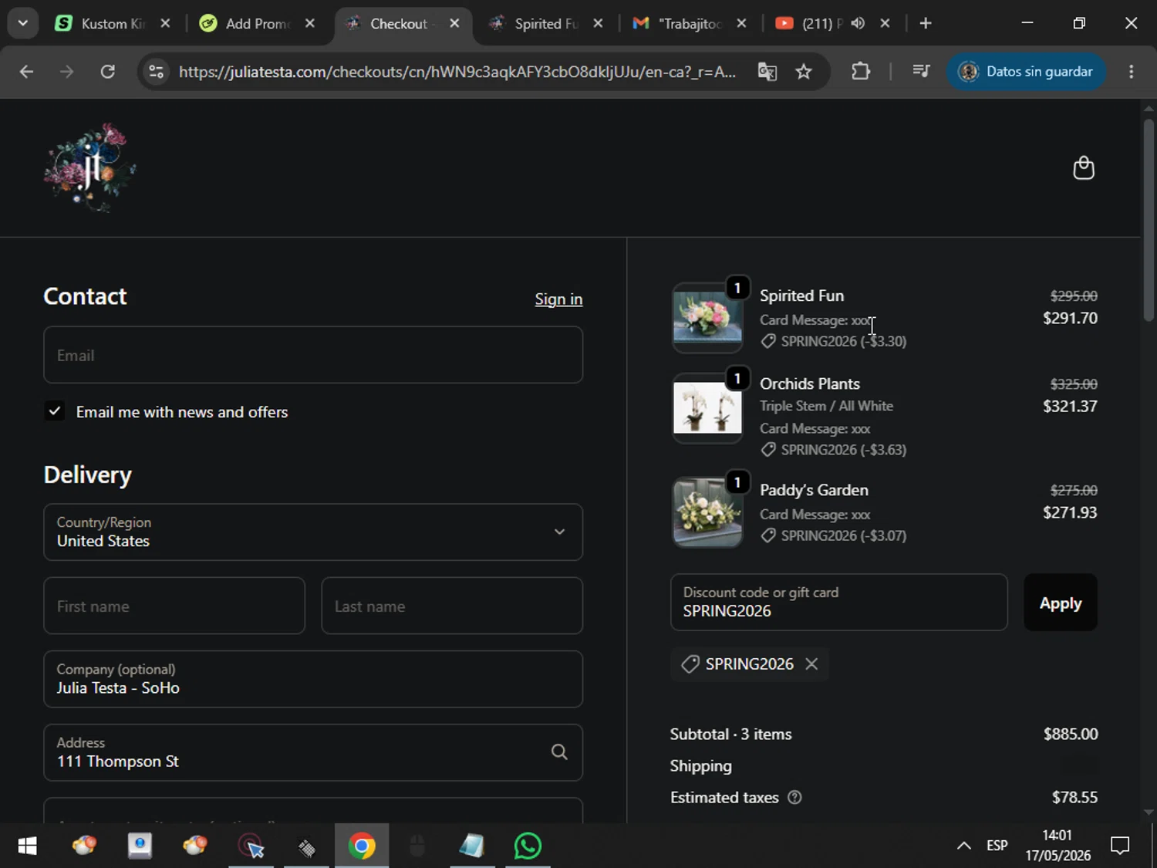Open Chrome three-dot menu
The width and height of the screenshot is (1157, 868).
coord(1132,72)
